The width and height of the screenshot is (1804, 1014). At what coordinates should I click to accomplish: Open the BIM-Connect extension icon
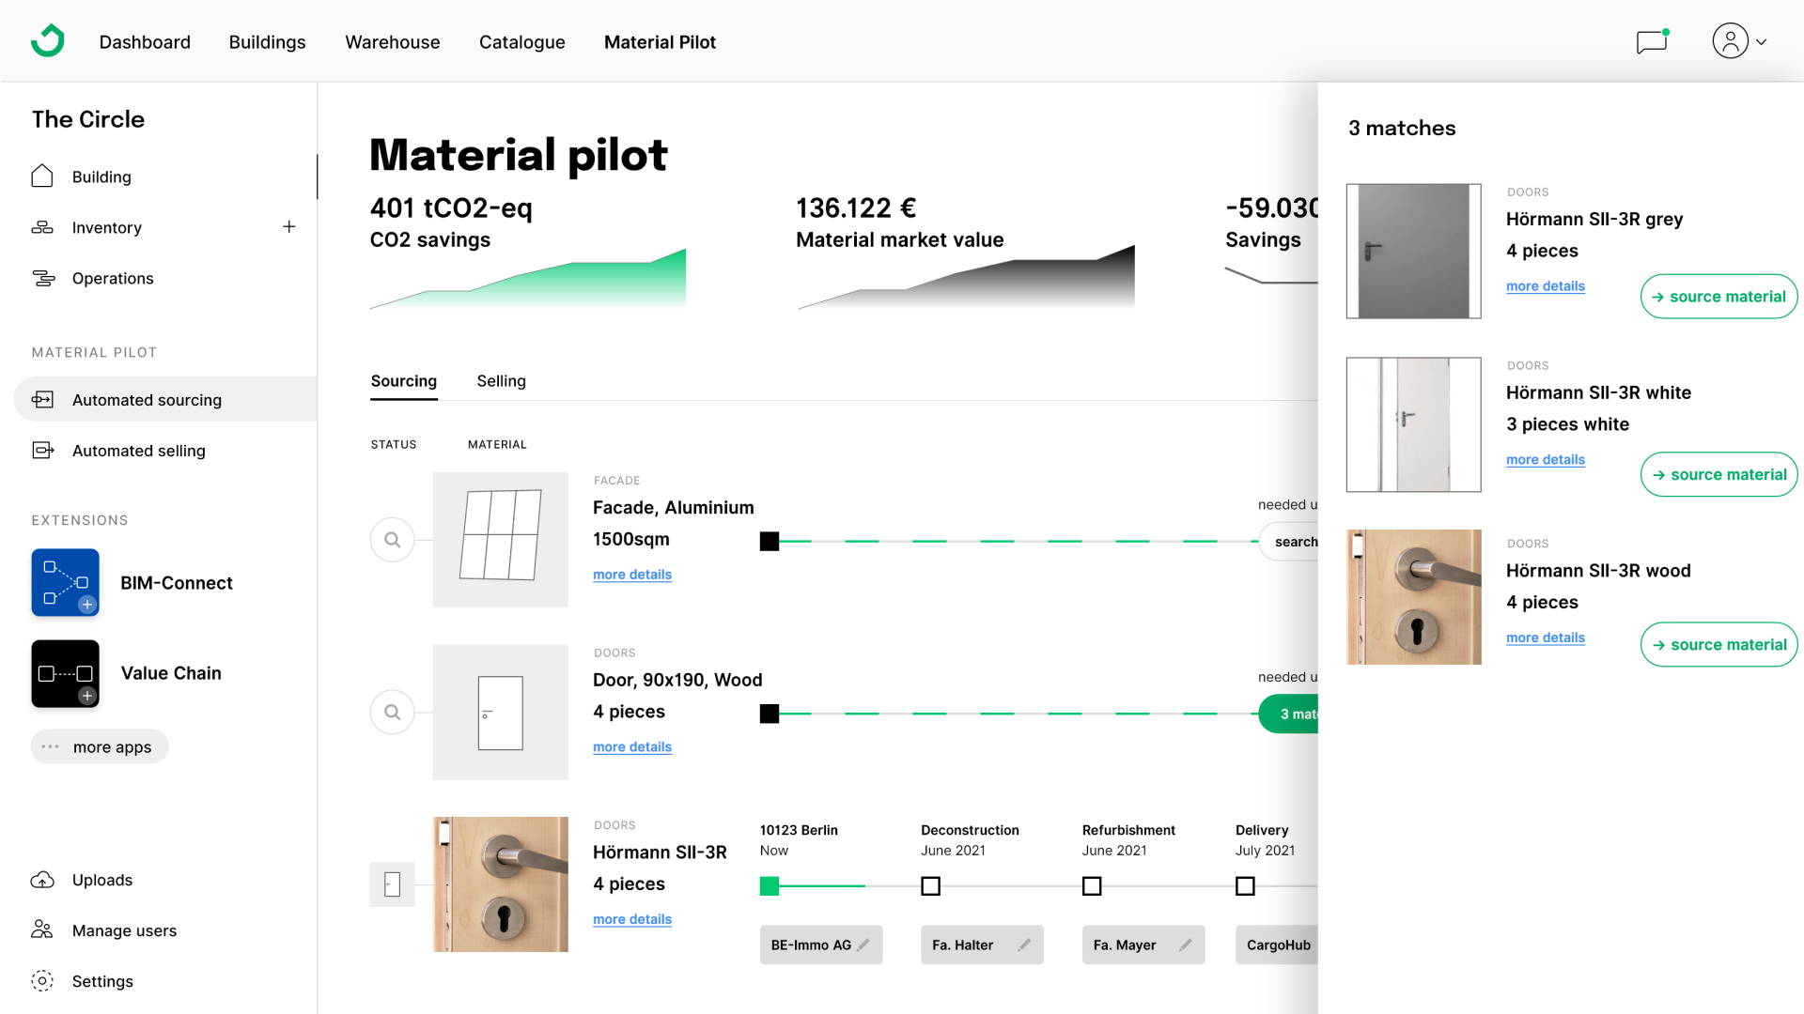tap(65, 582)
